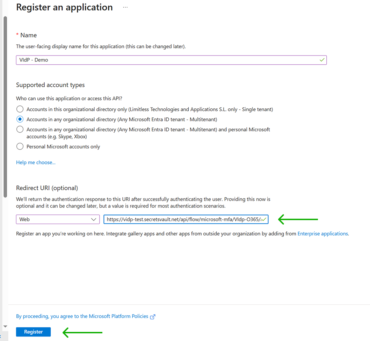370x341 pixels.
Task: Click the vertical scrollbar thumb
Action: click(x=5, y=105)
